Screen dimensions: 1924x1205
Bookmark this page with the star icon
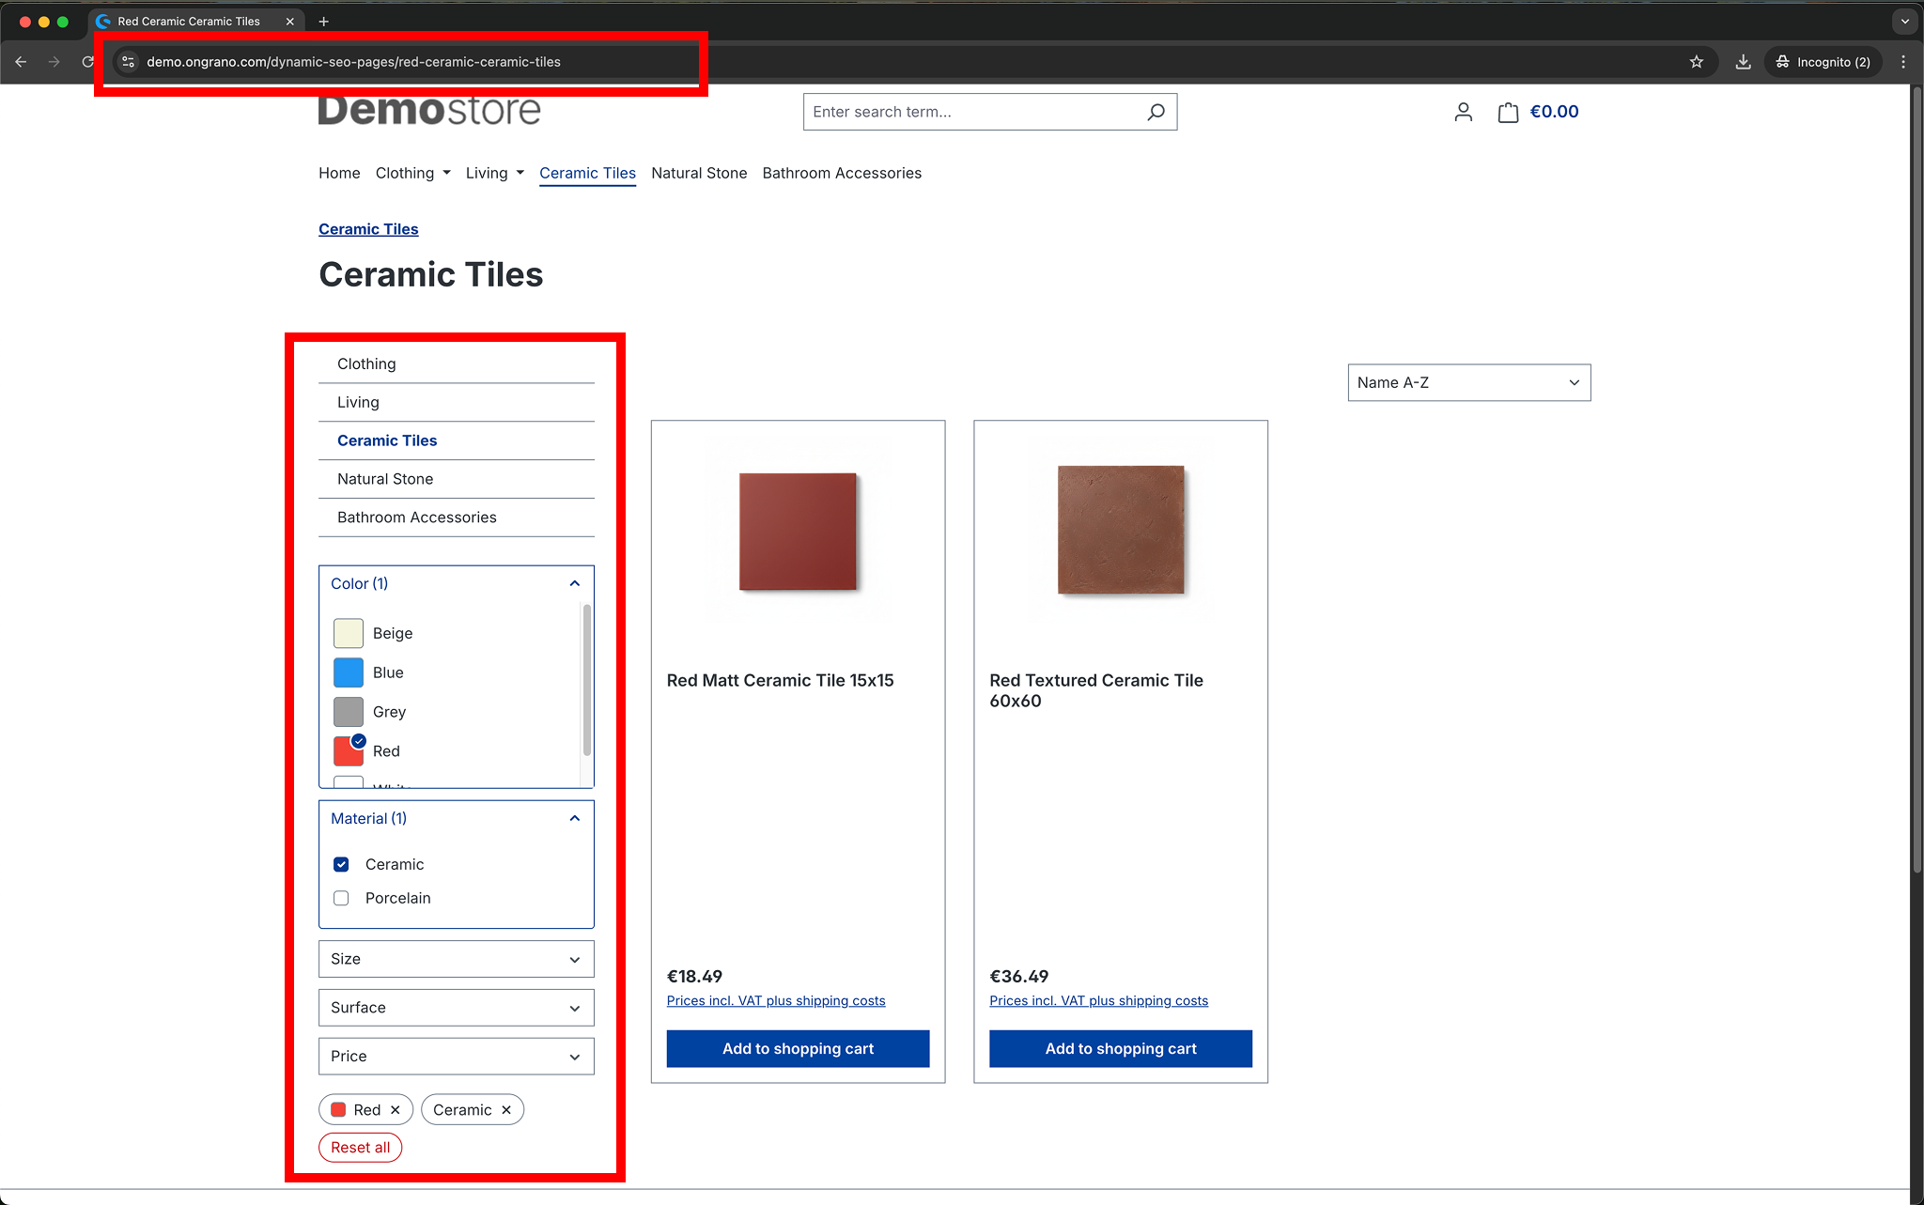pos(1697,62)
